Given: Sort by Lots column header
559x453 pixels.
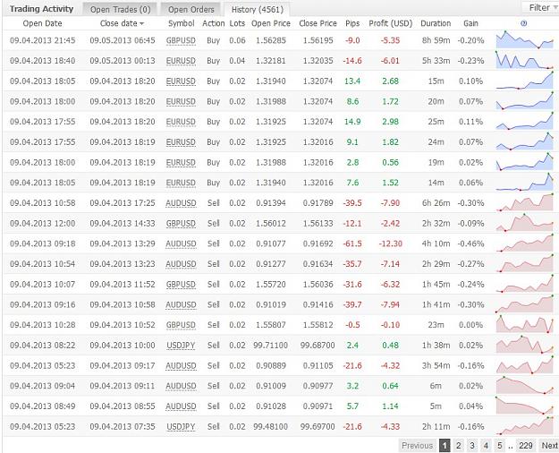Looking at the screenshot, I should click(237, 23).
